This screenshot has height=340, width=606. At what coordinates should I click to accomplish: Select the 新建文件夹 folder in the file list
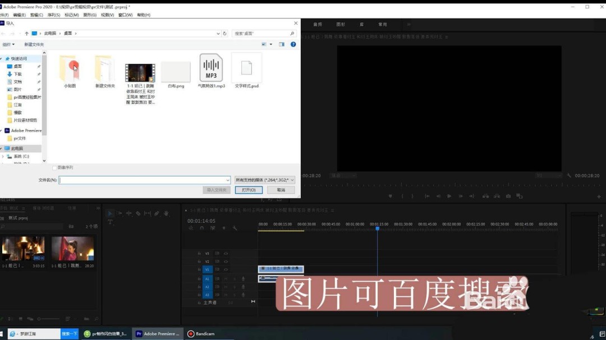(105, 72)
